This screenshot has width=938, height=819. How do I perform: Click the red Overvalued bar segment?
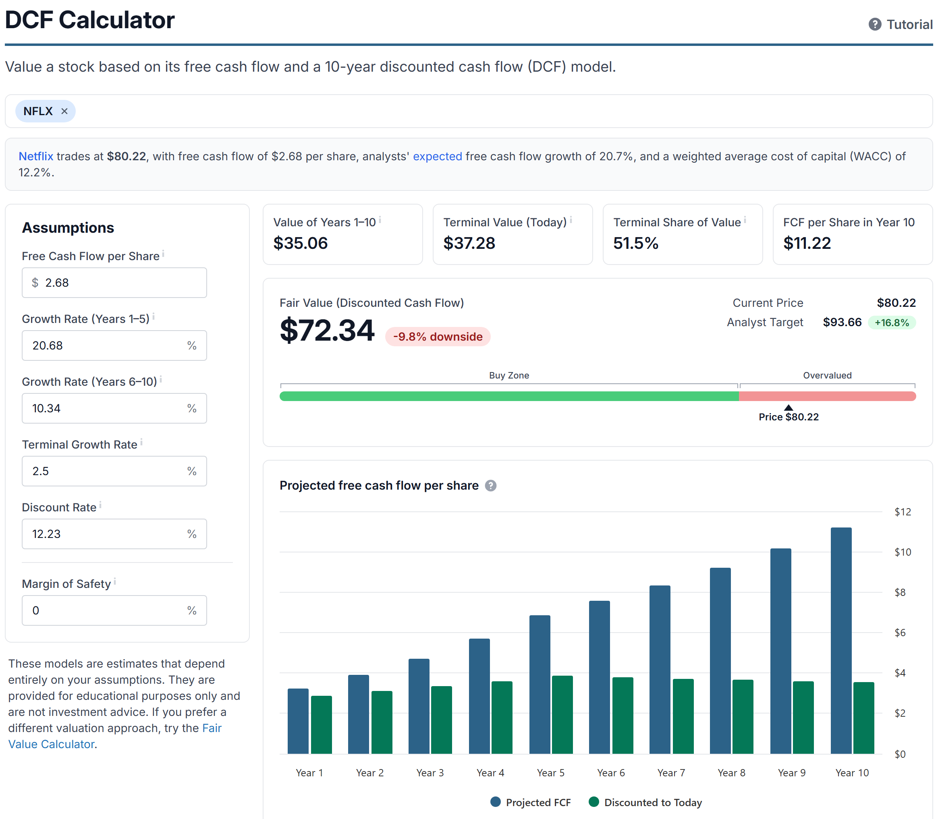click(827, 396)
